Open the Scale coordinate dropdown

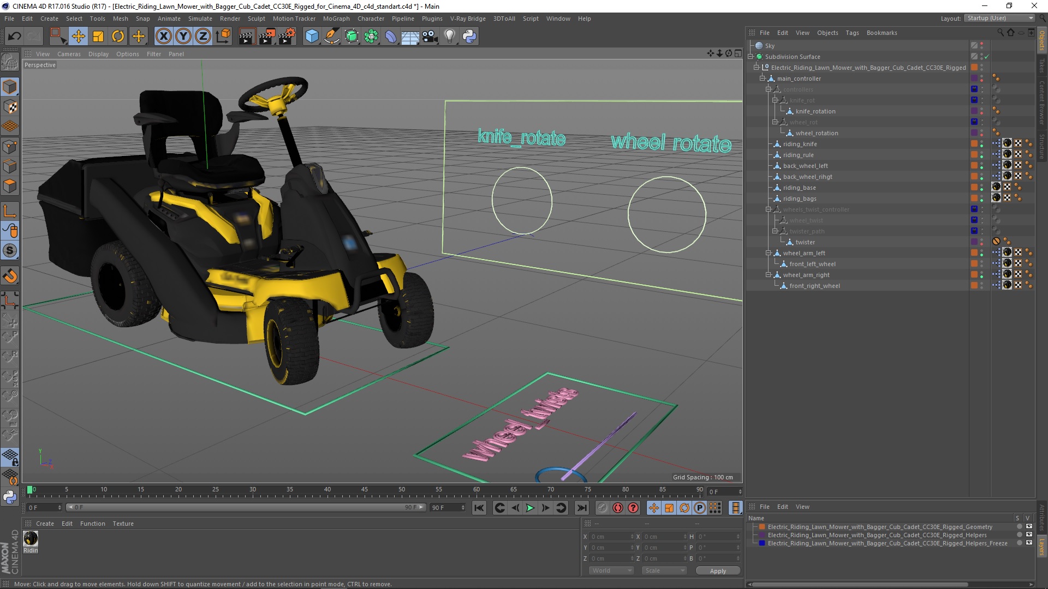664,570
